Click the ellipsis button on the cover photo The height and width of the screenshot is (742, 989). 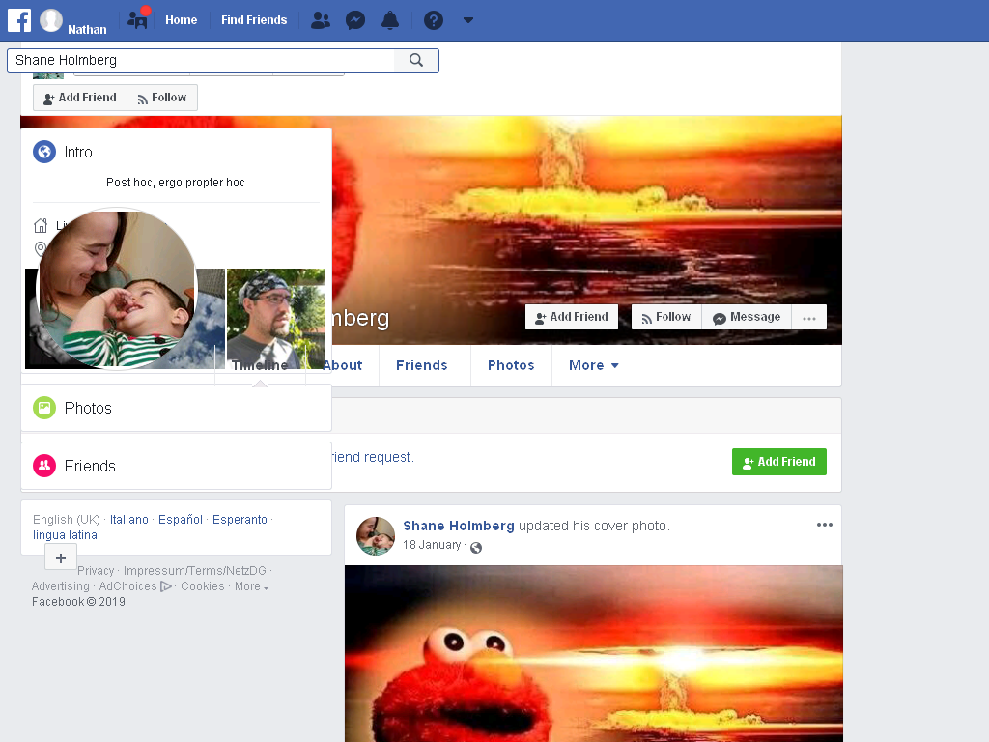(x=809, y=317)
